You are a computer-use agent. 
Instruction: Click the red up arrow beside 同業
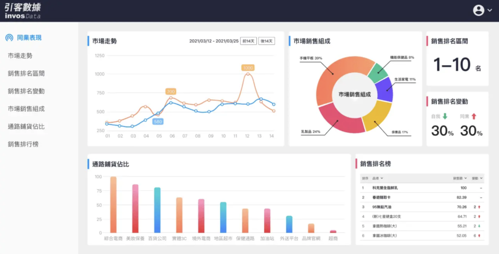tap(474, 116)
